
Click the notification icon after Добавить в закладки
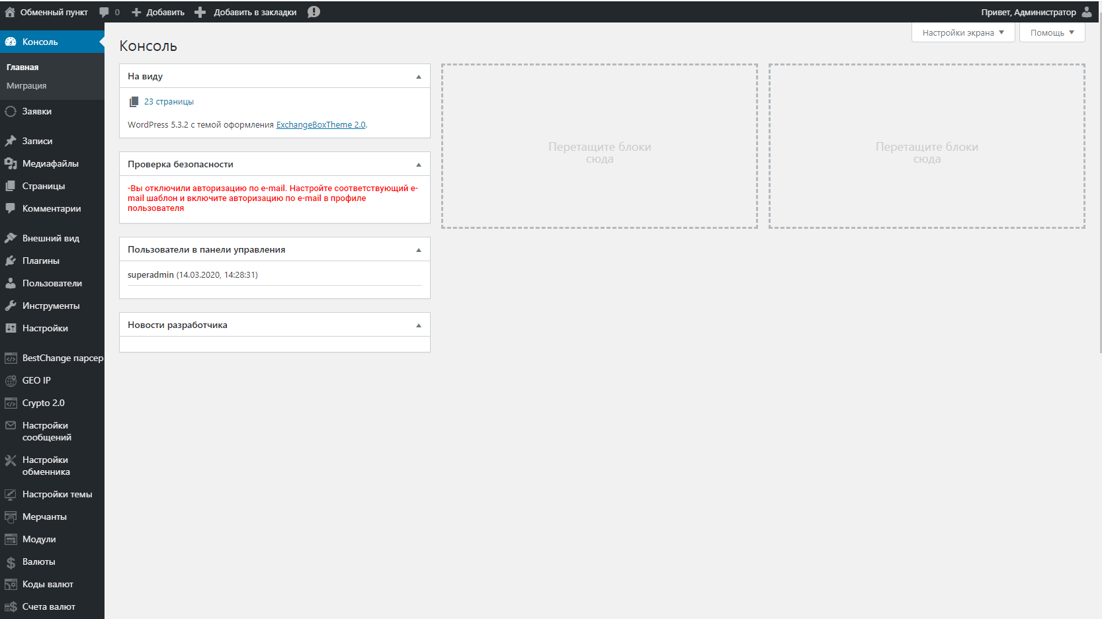point(314,12)
